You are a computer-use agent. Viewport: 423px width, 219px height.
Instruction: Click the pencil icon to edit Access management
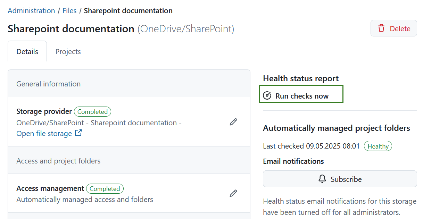click(x=233, y=194)
